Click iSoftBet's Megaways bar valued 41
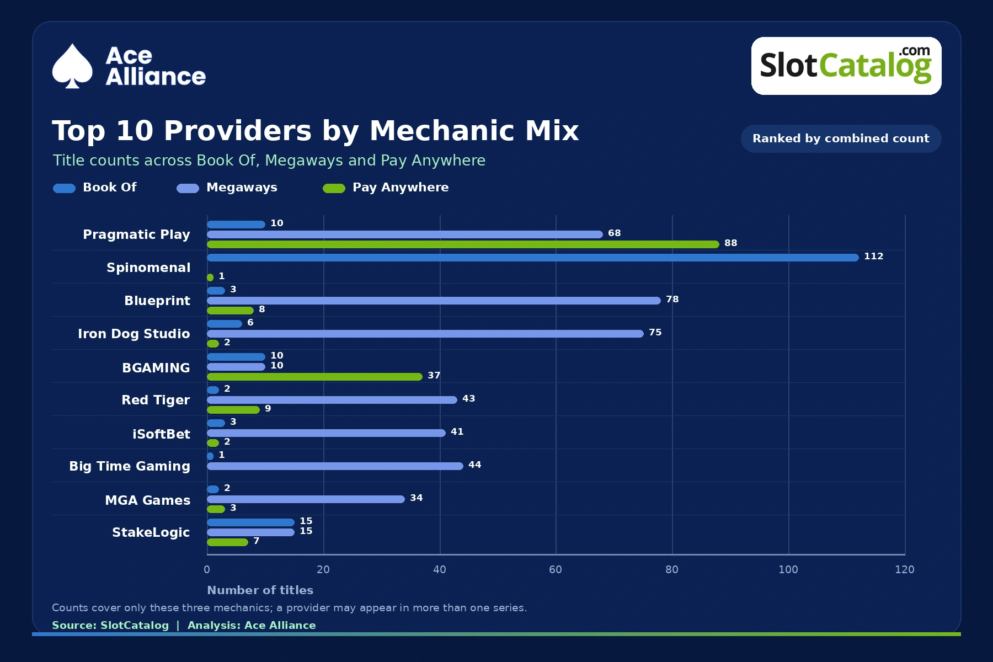The image size is (993, 662). pyautogui.click(x=326, y=433)
